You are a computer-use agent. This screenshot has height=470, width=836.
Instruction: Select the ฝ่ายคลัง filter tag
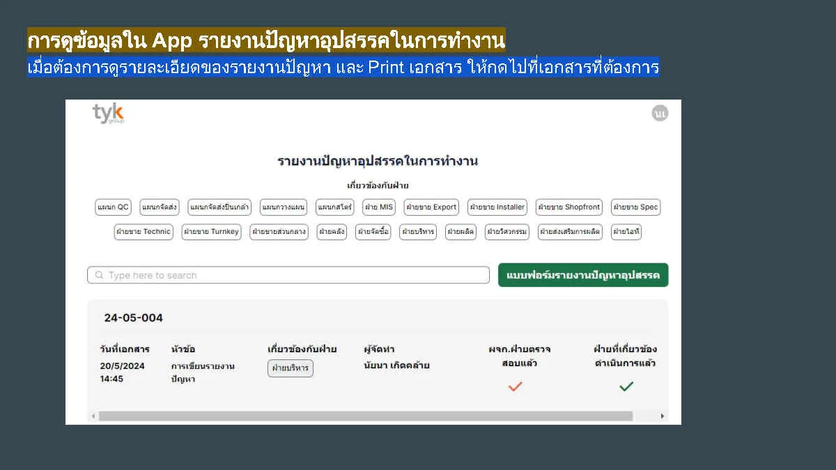pos(332,232)
